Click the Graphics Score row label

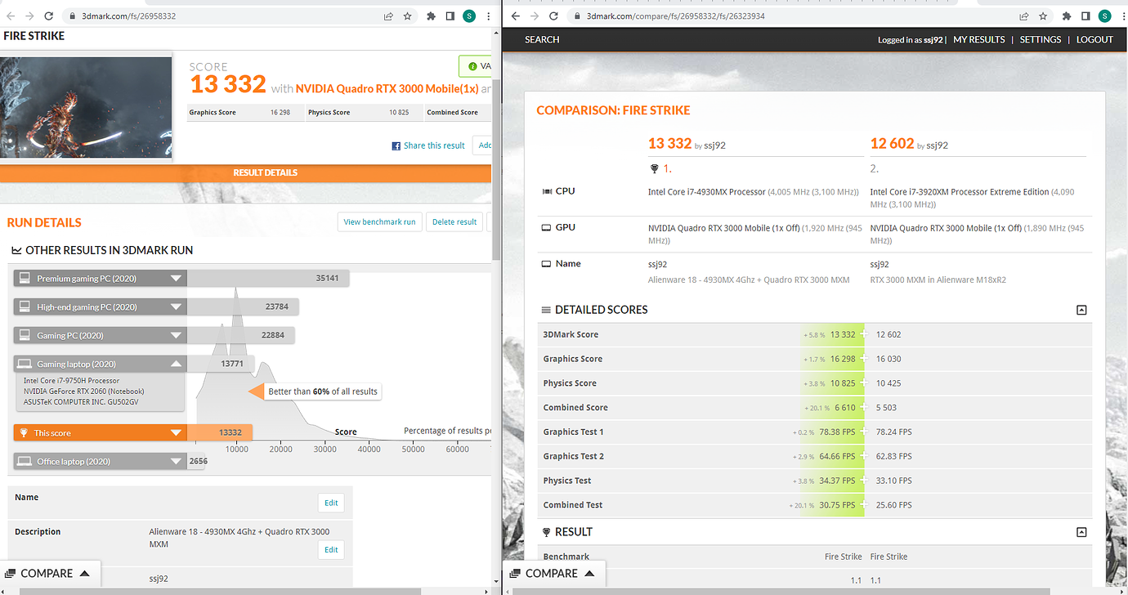coord(572,359)
